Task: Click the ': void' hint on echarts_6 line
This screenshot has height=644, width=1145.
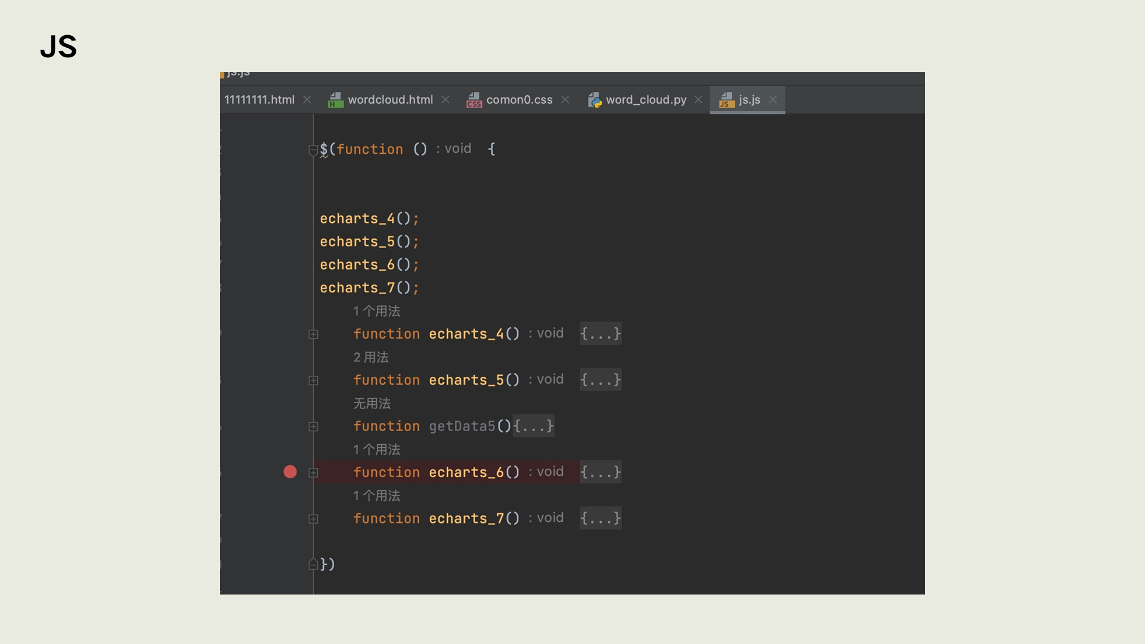Action: coord(546,472)
